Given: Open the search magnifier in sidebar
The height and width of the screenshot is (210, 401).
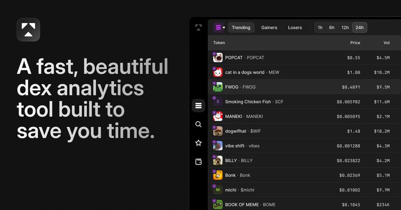Looking at the screenshot, I should click(x=198, y=124).
